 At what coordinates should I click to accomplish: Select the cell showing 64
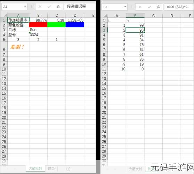click(135, 49)
